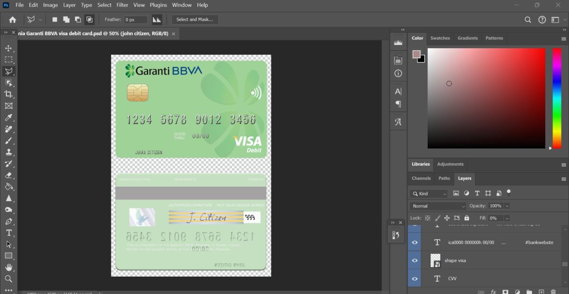The width and height of the screenshot is (569, 294).
Task: Hide the 'shape visa' layer
Action: [x=414, y=260]
